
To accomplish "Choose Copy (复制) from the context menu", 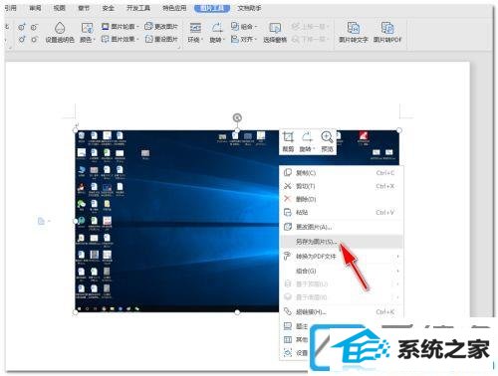I will 342,173.
